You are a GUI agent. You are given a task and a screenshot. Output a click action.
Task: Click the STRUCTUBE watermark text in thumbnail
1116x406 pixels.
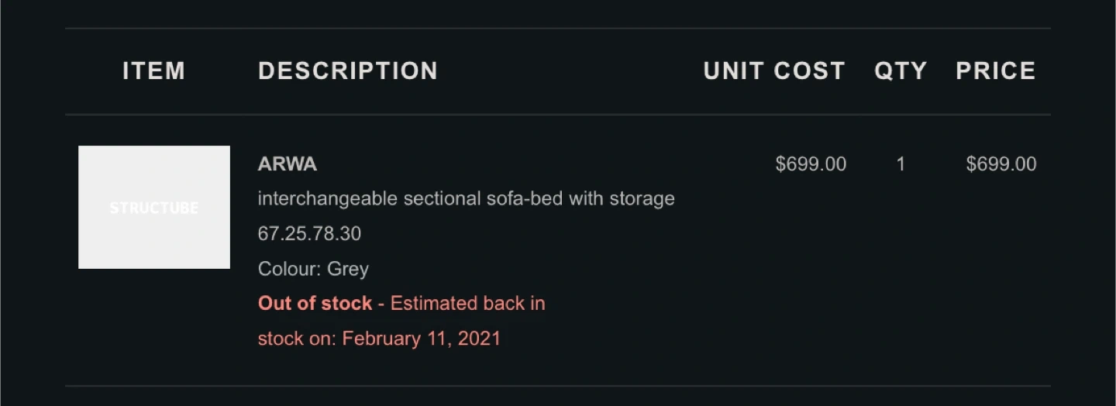(154, 208)
